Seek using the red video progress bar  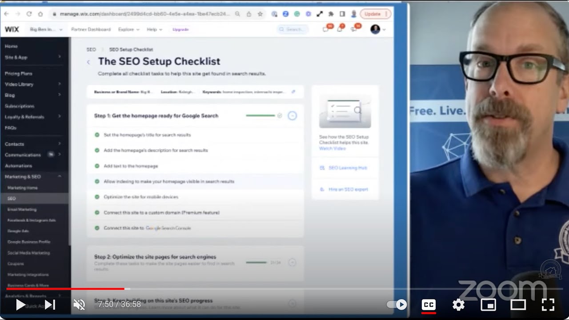click(x=65, y=289)
